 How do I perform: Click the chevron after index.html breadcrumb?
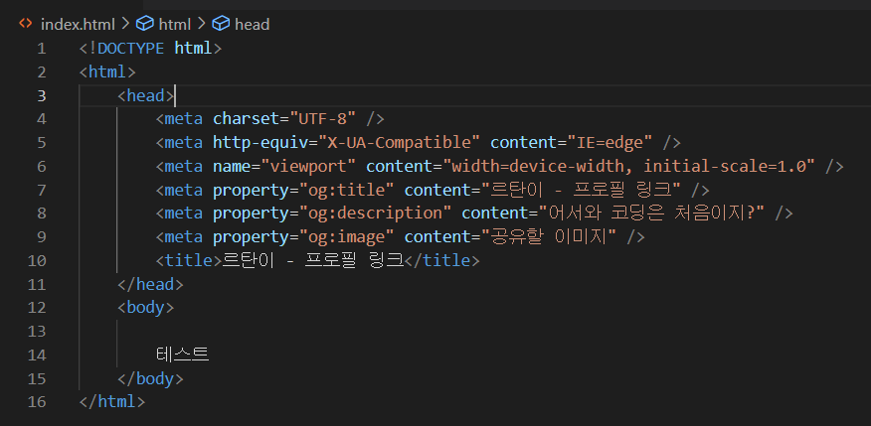point(125,24)
